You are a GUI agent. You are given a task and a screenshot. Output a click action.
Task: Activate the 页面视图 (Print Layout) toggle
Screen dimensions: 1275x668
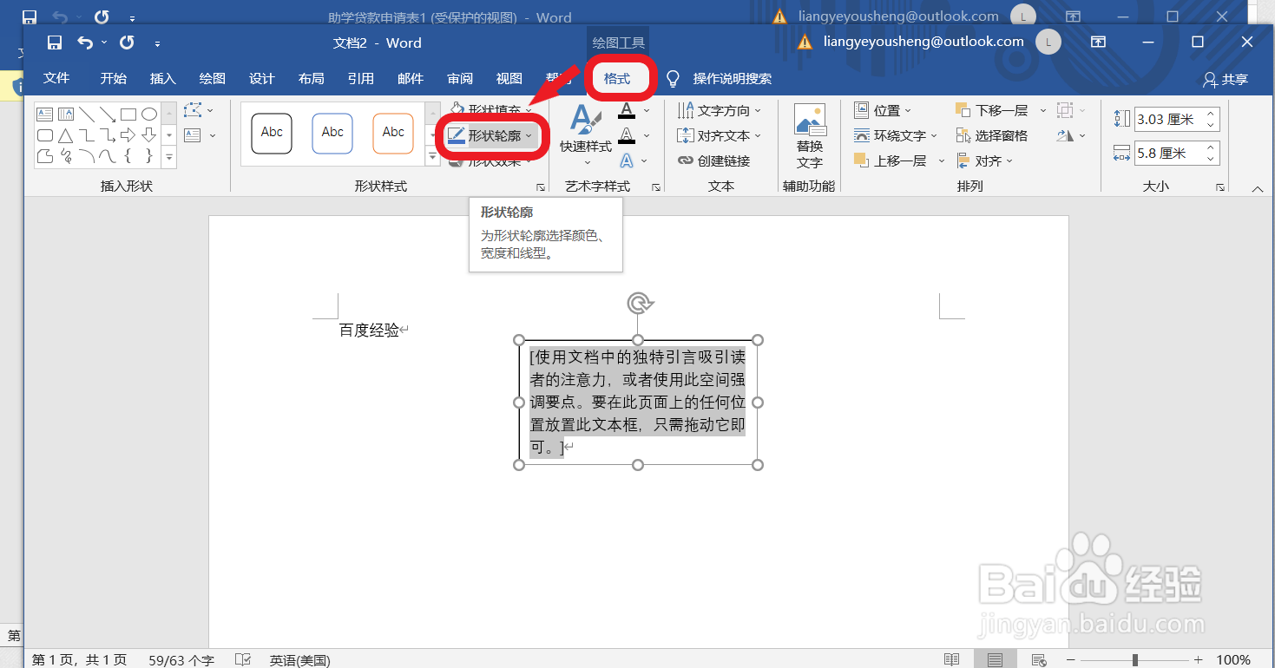995,659
